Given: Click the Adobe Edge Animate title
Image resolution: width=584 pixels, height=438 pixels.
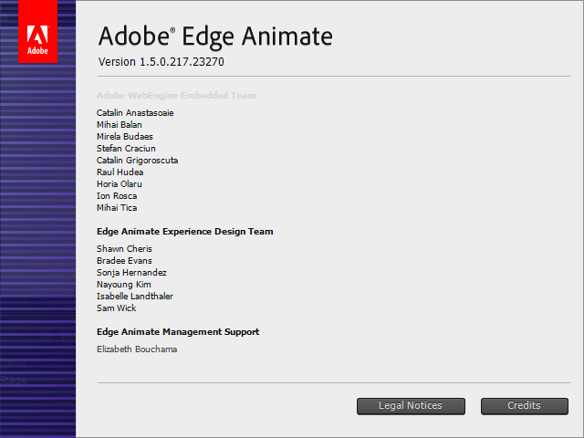Looking at the screenshot, I should click(215, 36).
